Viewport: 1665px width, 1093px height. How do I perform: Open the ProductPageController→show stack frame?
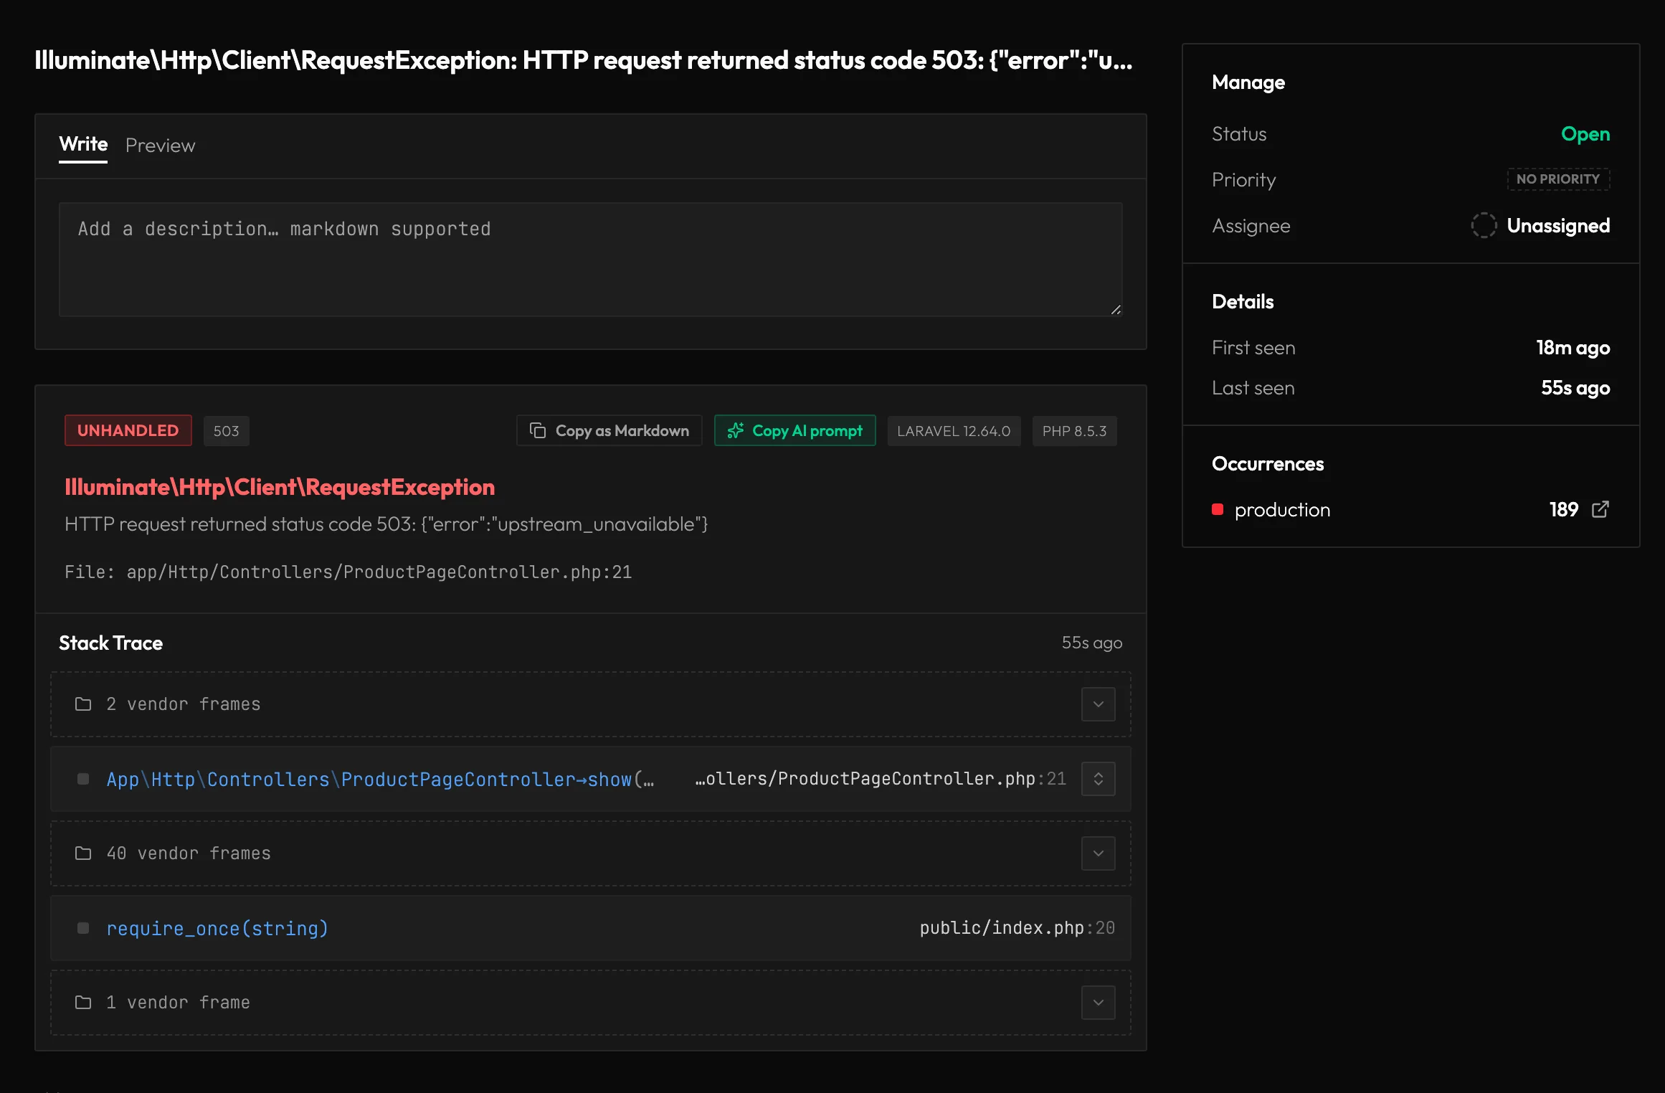(x=590, y=779)
